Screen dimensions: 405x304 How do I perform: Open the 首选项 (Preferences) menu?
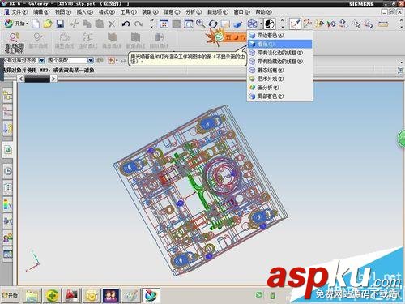click(x=218, y=12)
